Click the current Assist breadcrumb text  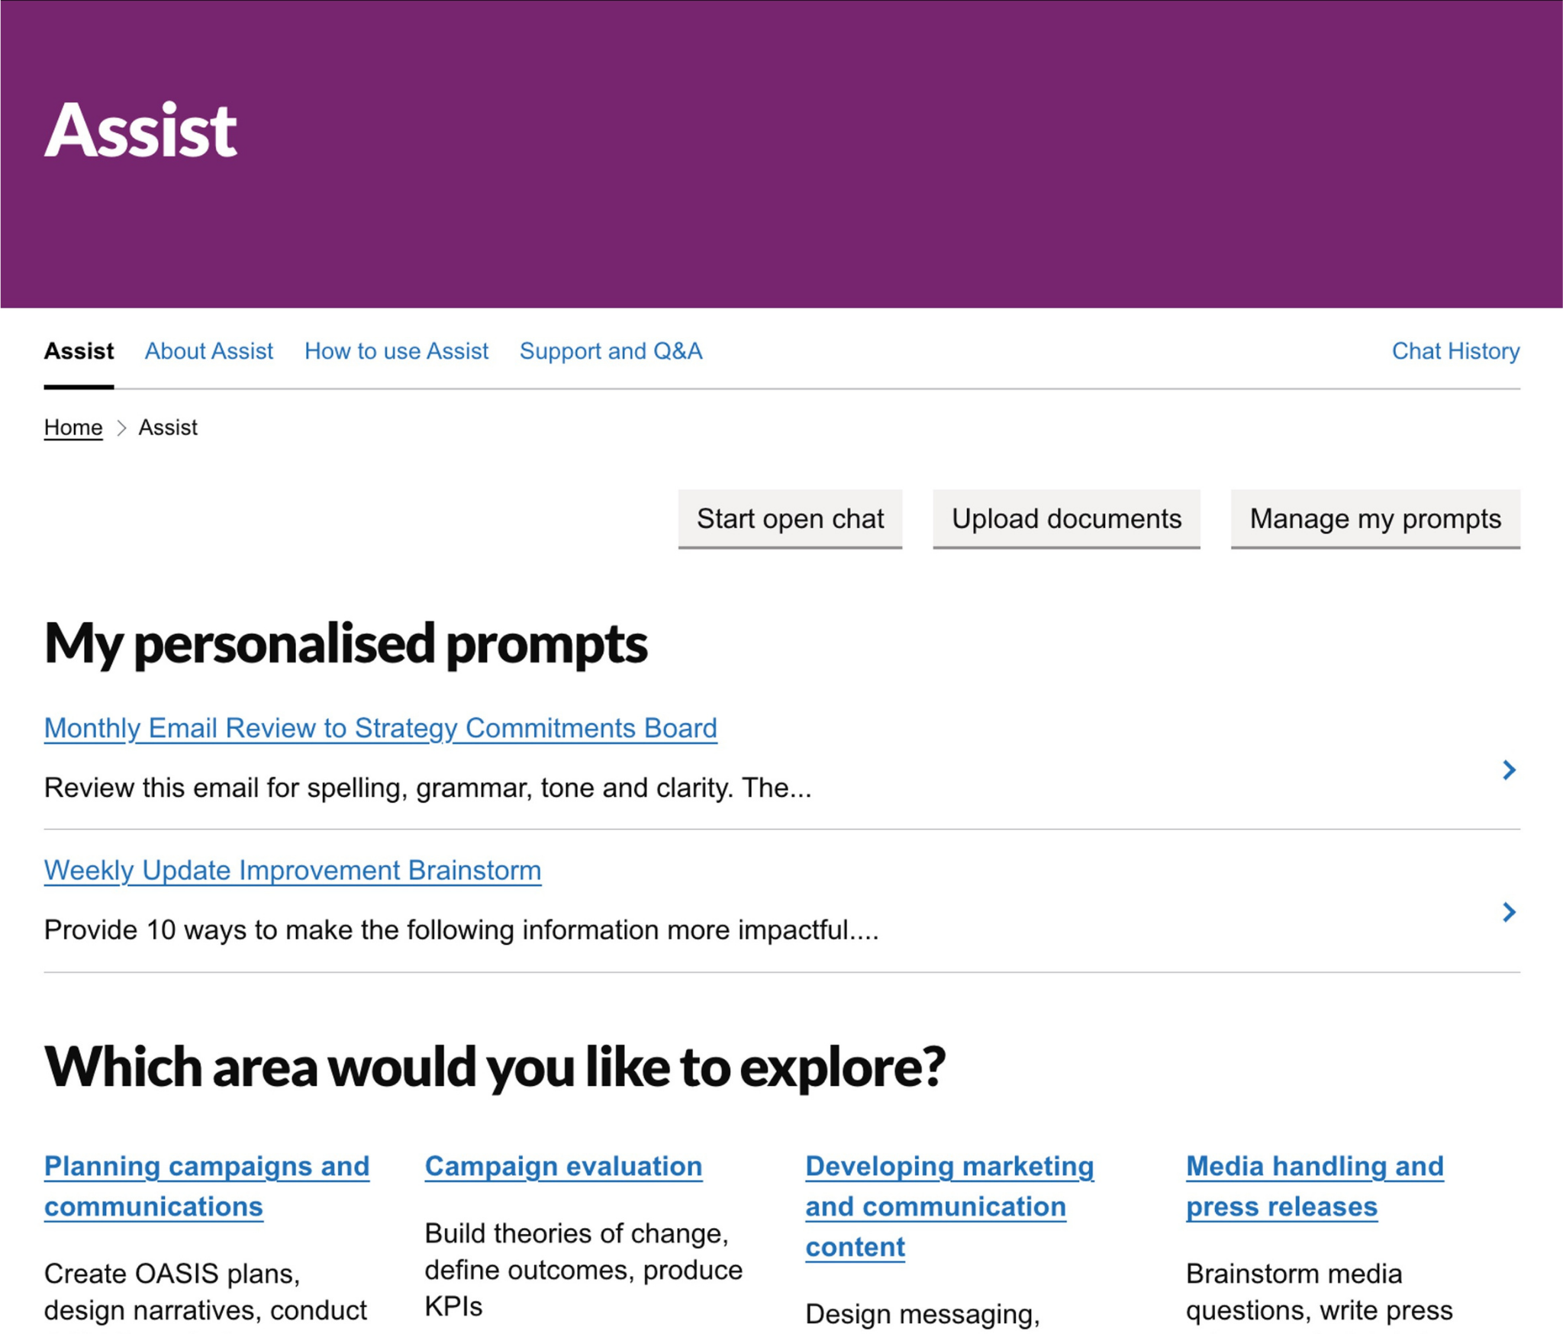click(x=168, y=427)
